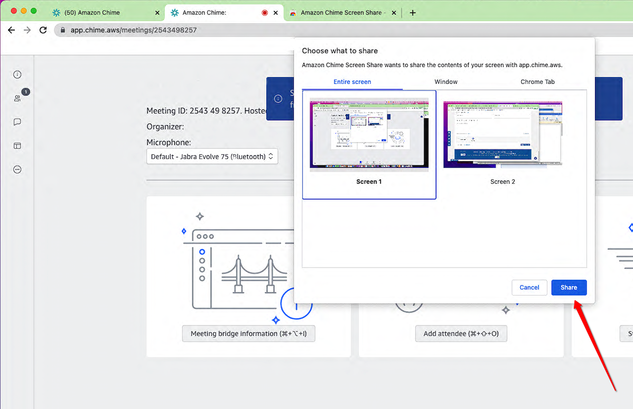Open the attendees roster icon
Screen dimensions: 633x409
(17, 98)
